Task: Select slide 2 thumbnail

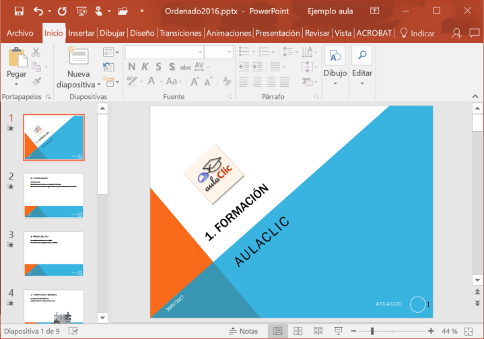Action: point(54,196)
